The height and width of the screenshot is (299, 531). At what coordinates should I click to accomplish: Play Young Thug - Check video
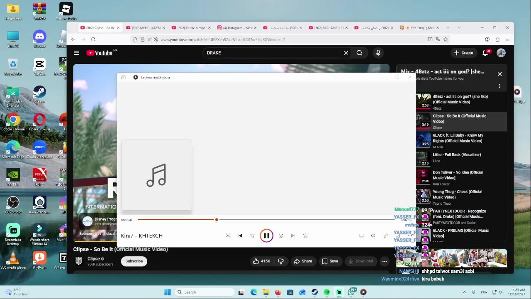click(461, 197)
